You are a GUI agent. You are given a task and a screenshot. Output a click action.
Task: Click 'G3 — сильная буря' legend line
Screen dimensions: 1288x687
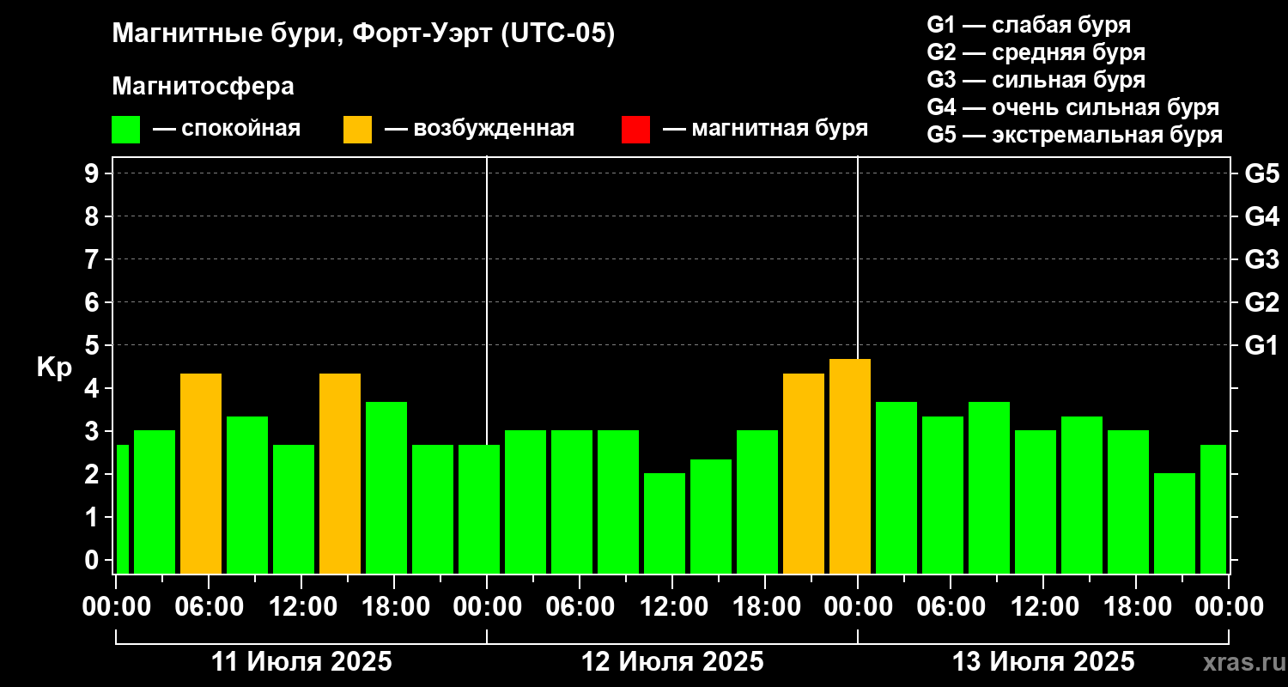click(1036, 80)
